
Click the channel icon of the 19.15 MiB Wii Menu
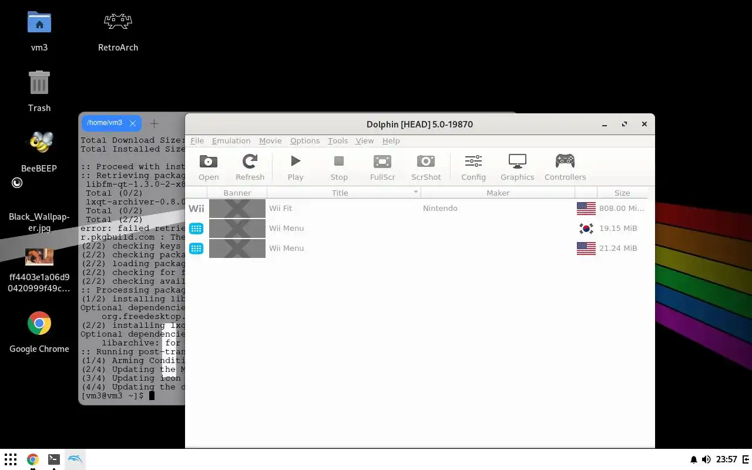tap(196, 229)
